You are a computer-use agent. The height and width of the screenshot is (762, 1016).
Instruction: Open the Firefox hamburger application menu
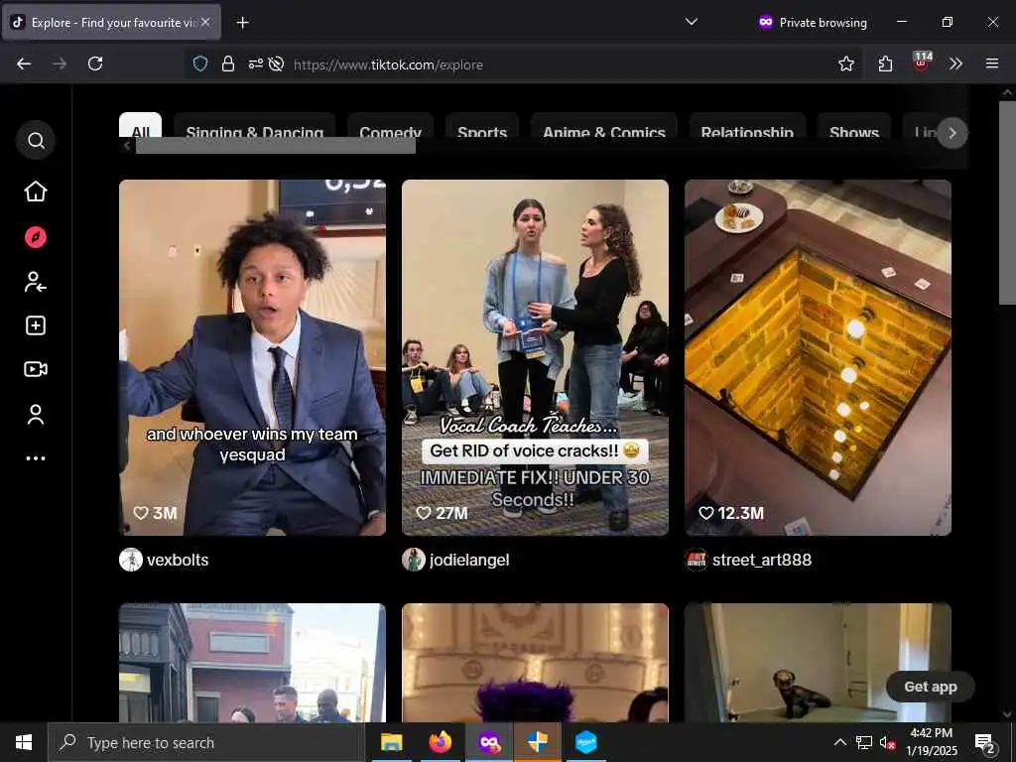992,63
